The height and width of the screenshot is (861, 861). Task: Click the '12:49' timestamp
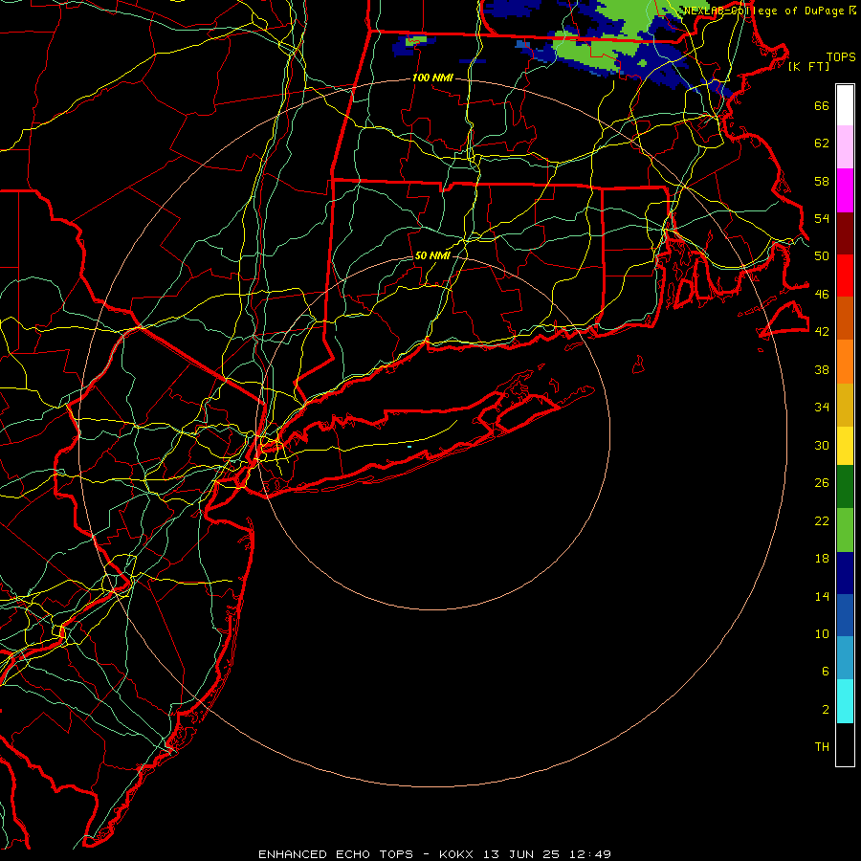(x=590, y=854)
